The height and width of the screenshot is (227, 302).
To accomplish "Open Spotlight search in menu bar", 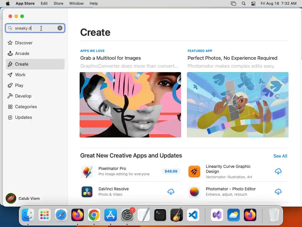I will 244,4.
